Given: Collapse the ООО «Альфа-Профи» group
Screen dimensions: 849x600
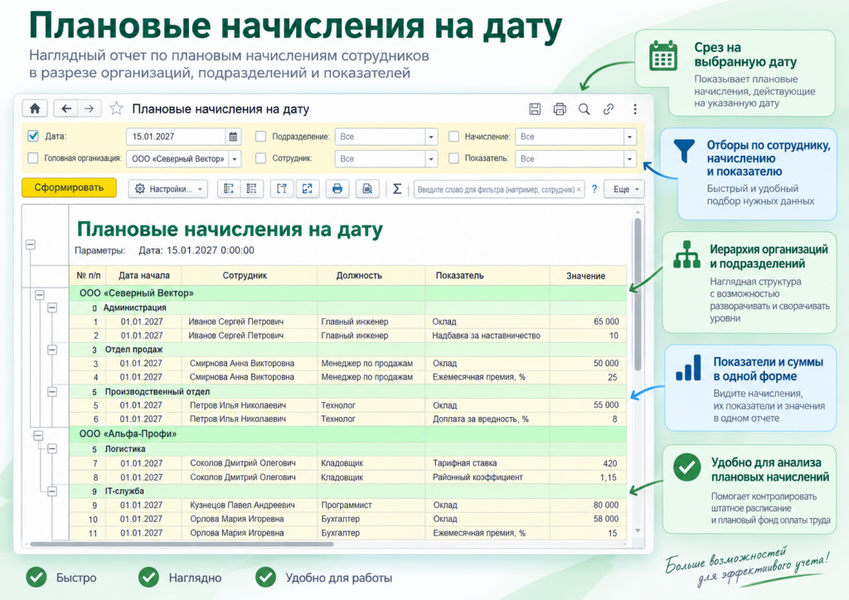Looking at the screenshot, I should 38,436.
